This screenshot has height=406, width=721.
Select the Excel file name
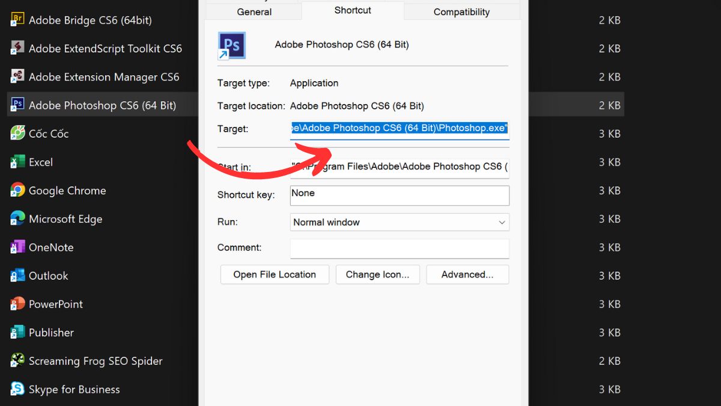tap(41, 162)
